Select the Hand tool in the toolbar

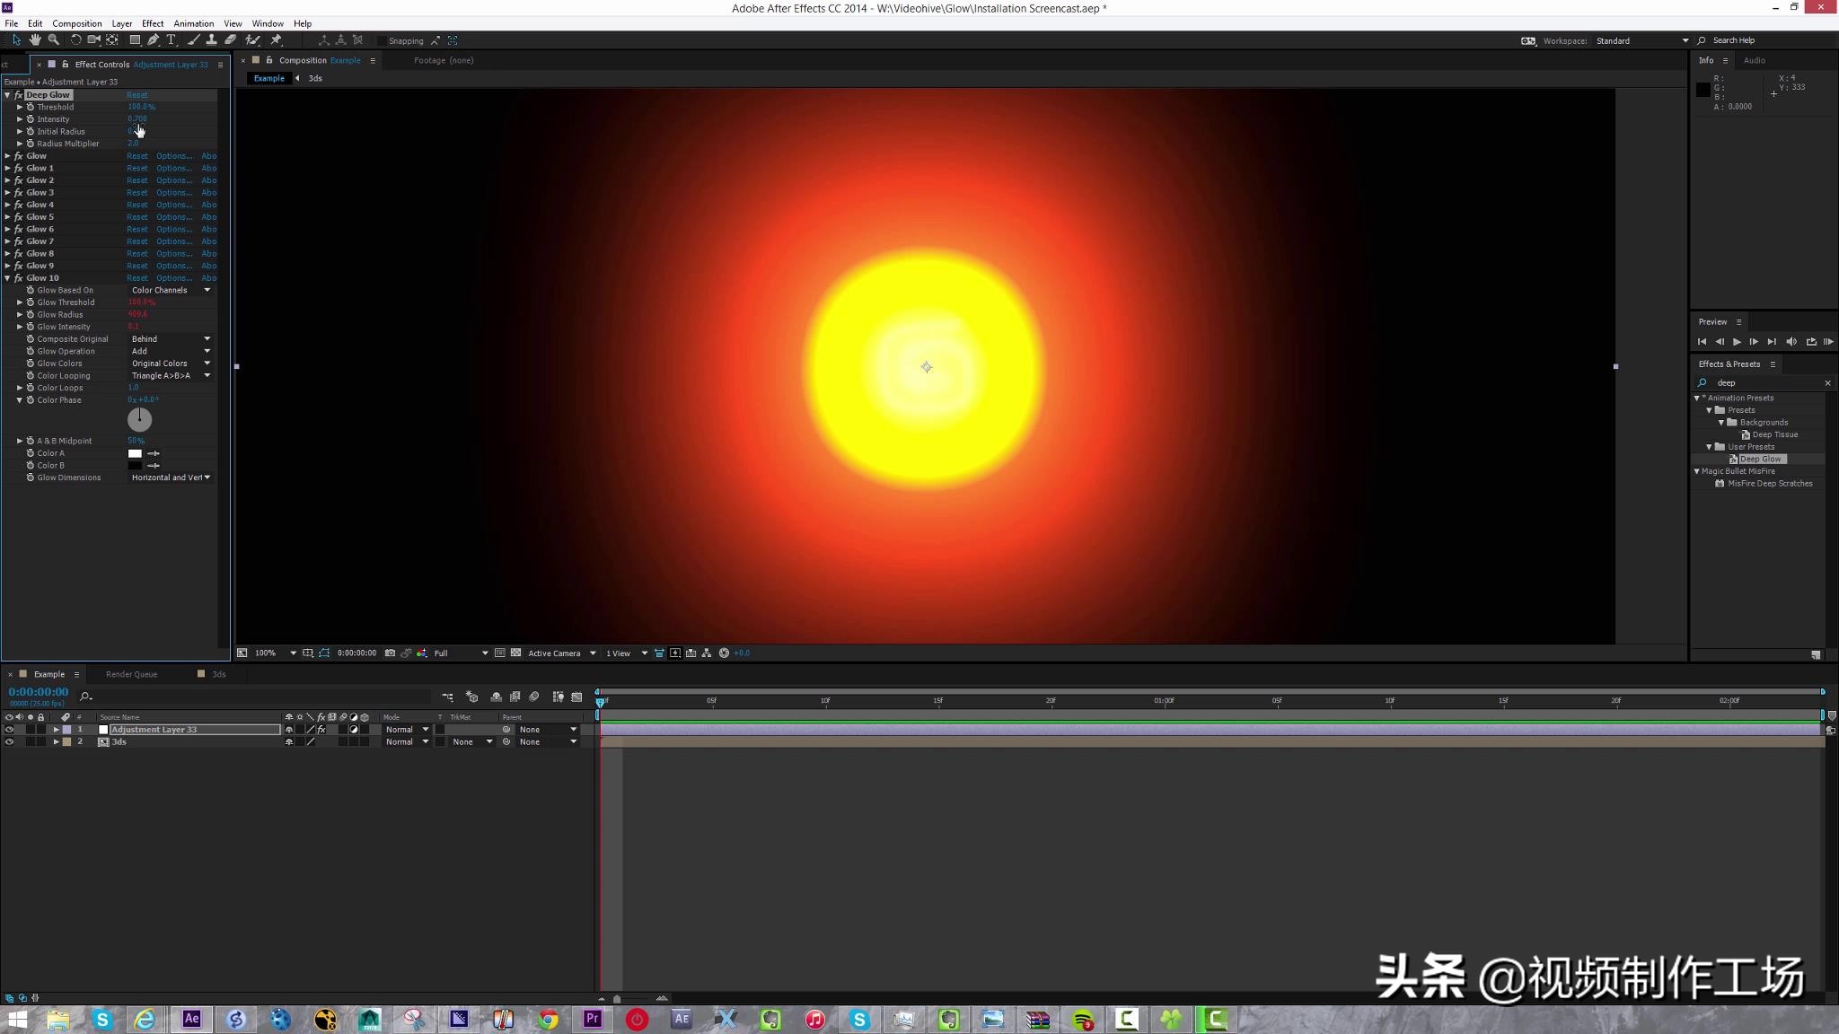tap(35, 40)
